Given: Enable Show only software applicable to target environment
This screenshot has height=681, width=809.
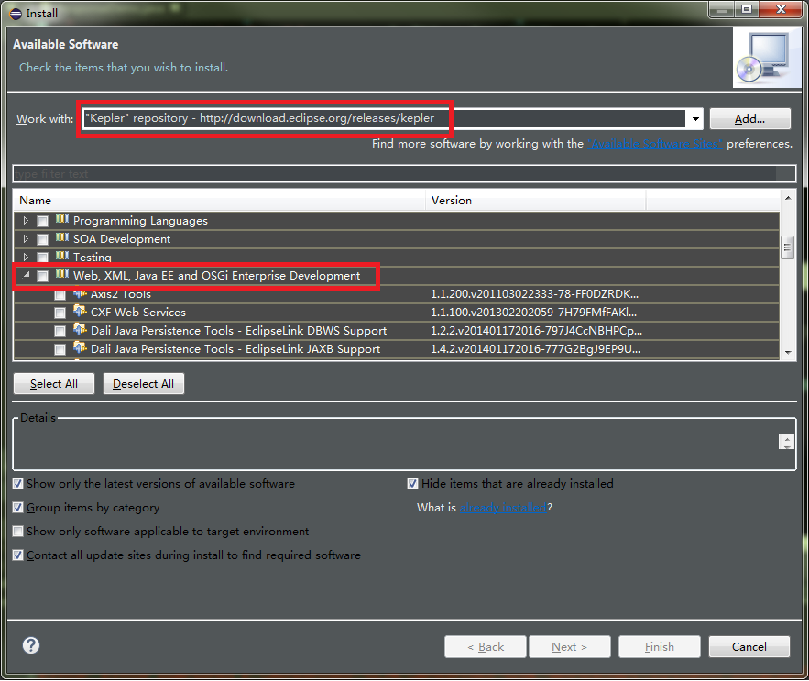Looking at the screenshot, I should point(18,532).
